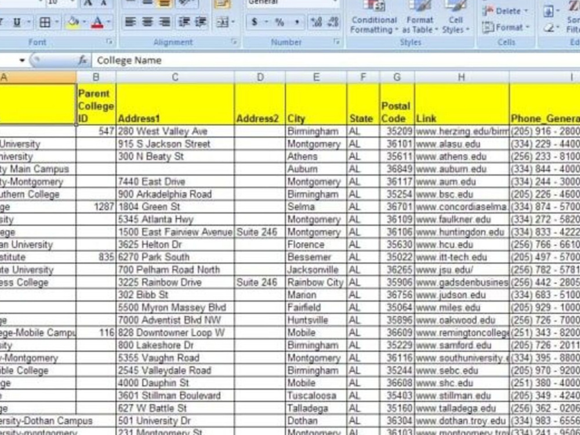Select the cell 280 West Valley Ave

(175, 131)
